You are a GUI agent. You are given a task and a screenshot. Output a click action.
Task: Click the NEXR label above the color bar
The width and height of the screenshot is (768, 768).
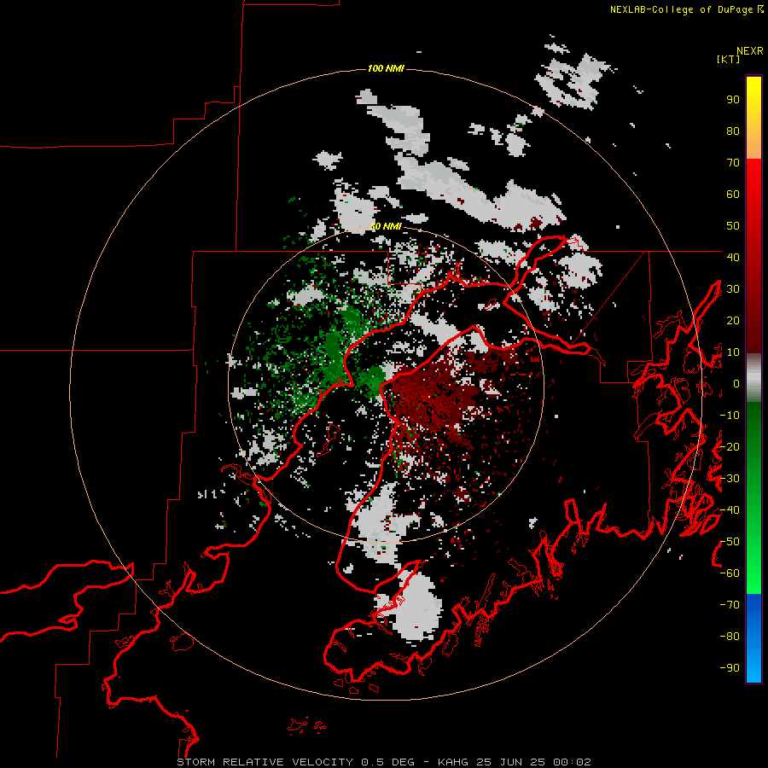click(750, 51)
